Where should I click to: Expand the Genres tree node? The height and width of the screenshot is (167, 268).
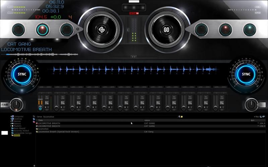(11, 121)
